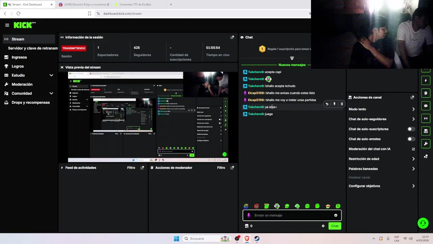Open the Brave browser taskbar icon
The width and height of the screenshot is (433, 244).
(247, 239)
